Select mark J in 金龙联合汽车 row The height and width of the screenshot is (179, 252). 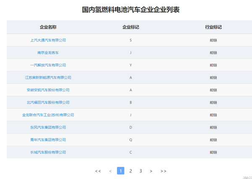[131, 115]
